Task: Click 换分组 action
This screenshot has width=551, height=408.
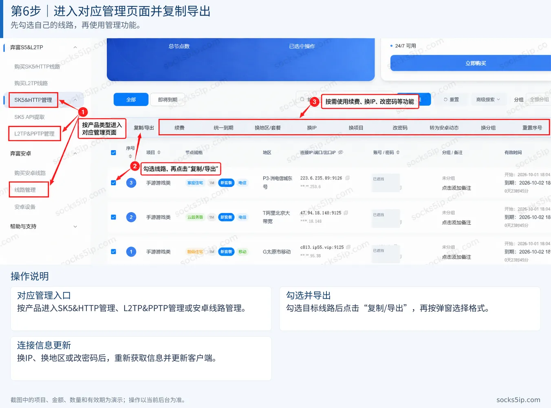Action: point(488,128)
